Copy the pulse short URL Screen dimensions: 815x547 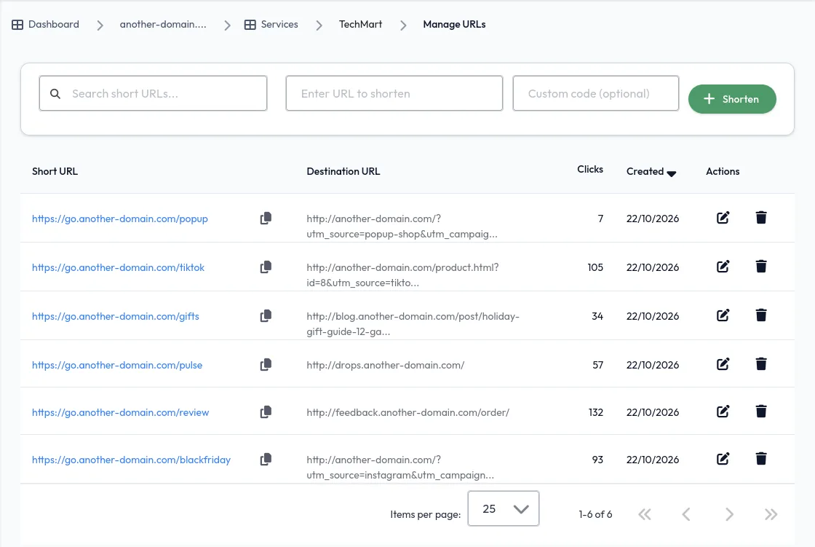[x=266, y=364]
